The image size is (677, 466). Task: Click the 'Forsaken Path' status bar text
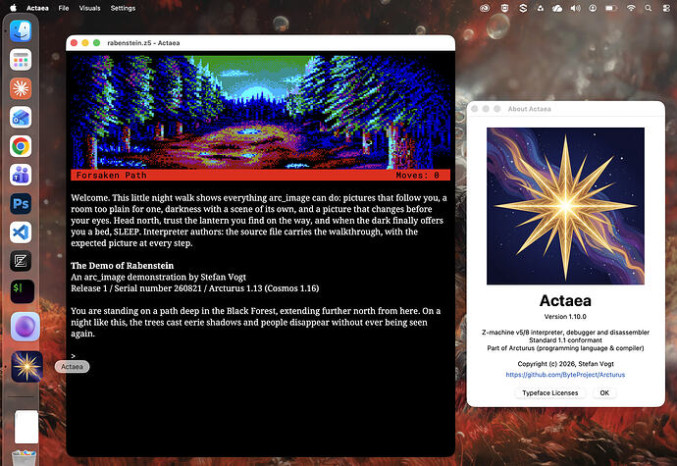(111, 175)
